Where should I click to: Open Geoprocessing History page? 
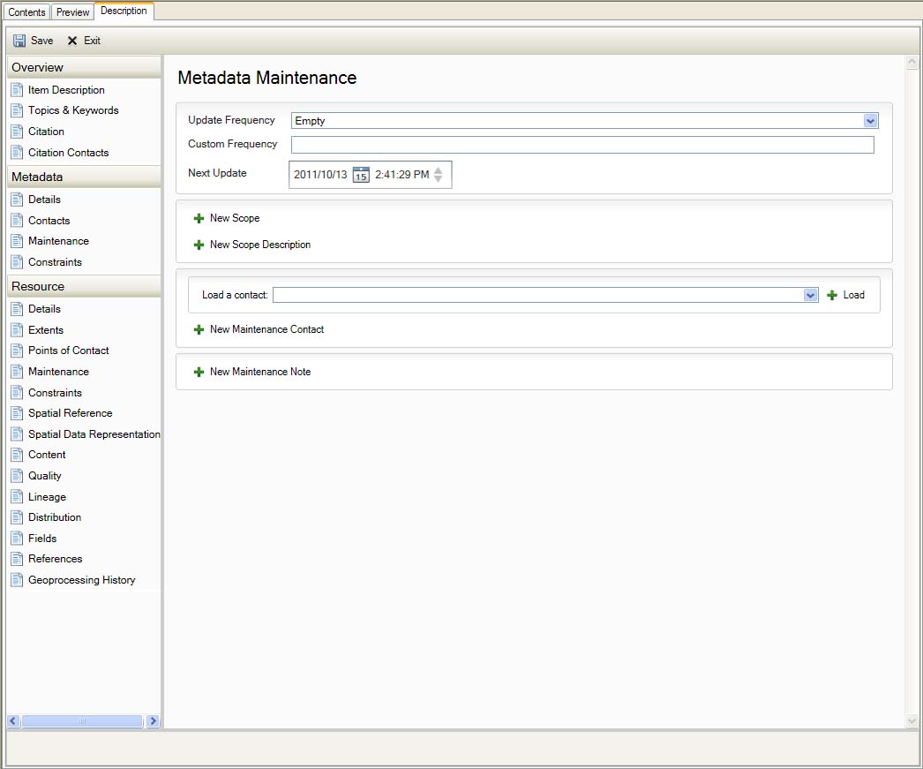81,580
